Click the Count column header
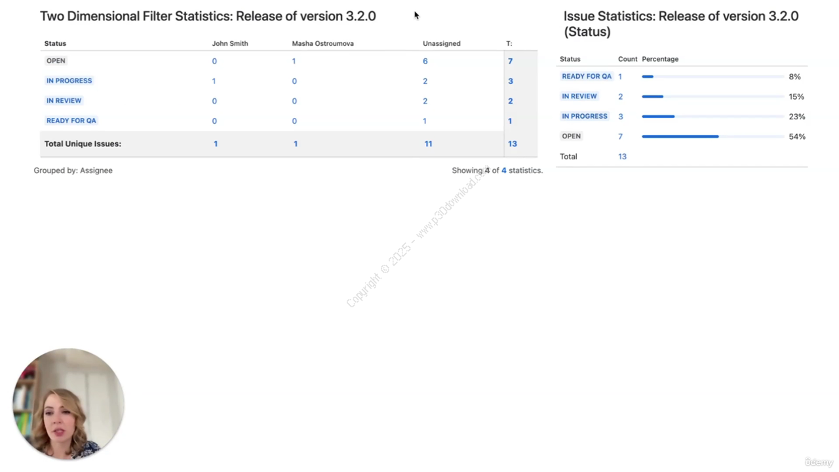839x472 pixels. [627, 59]
